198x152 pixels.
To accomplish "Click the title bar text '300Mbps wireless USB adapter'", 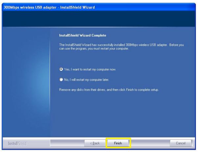I will coord(30,7).
